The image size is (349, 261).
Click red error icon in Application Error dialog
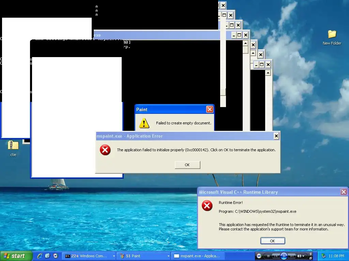[x=105, y=150]
